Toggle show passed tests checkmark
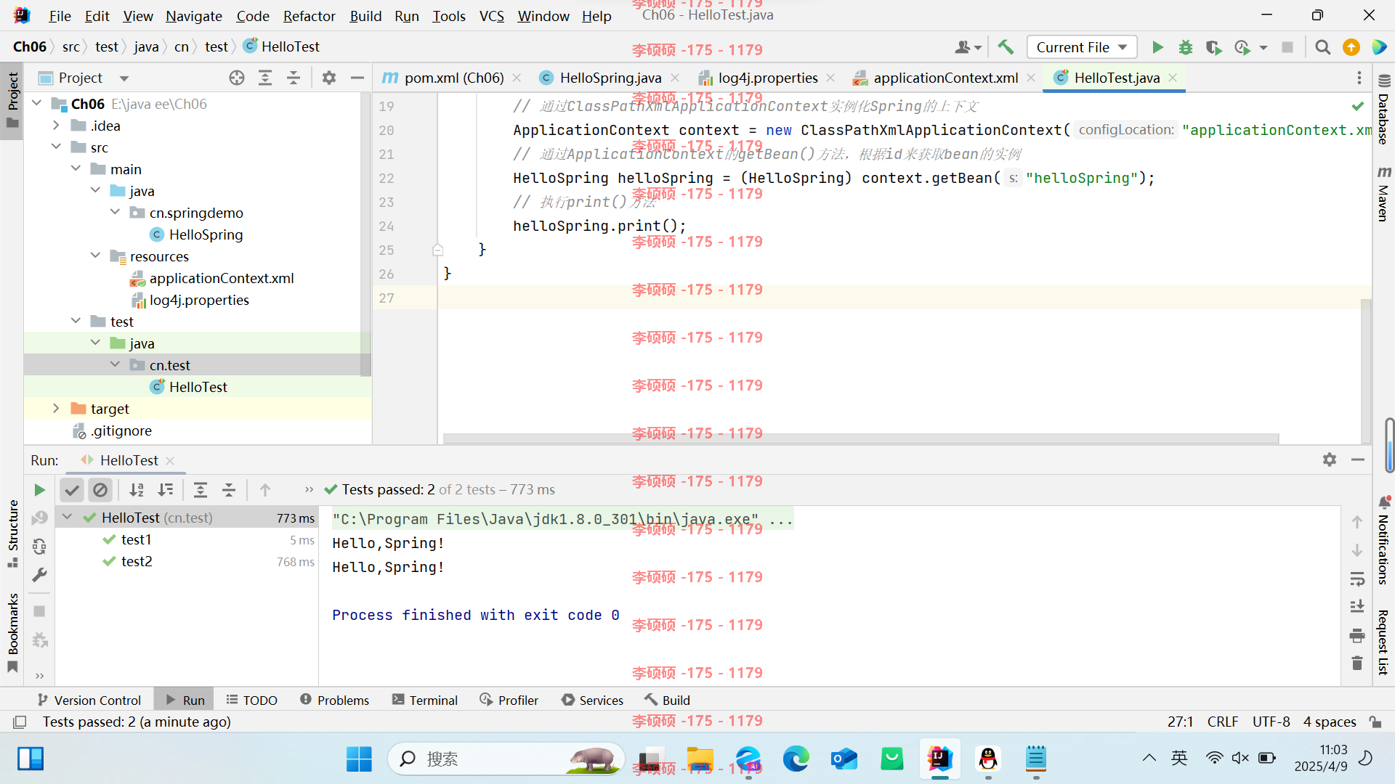The height and width of the screenshot is (784, 1395). point(72,490)
